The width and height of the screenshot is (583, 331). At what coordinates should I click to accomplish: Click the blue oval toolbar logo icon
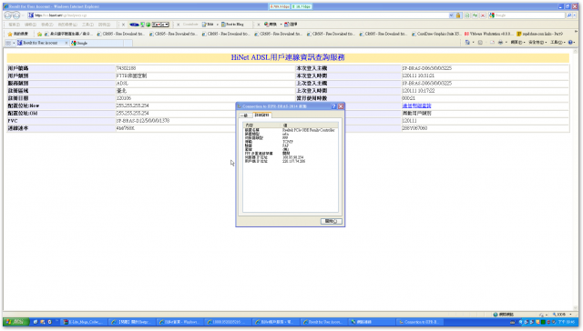[134, 25]
